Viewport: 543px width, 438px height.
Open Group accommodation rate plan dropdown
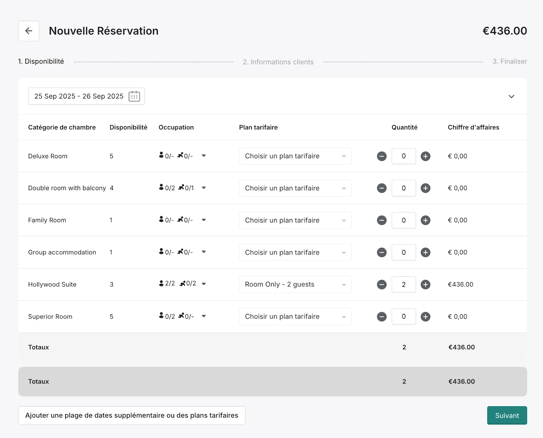295,252
